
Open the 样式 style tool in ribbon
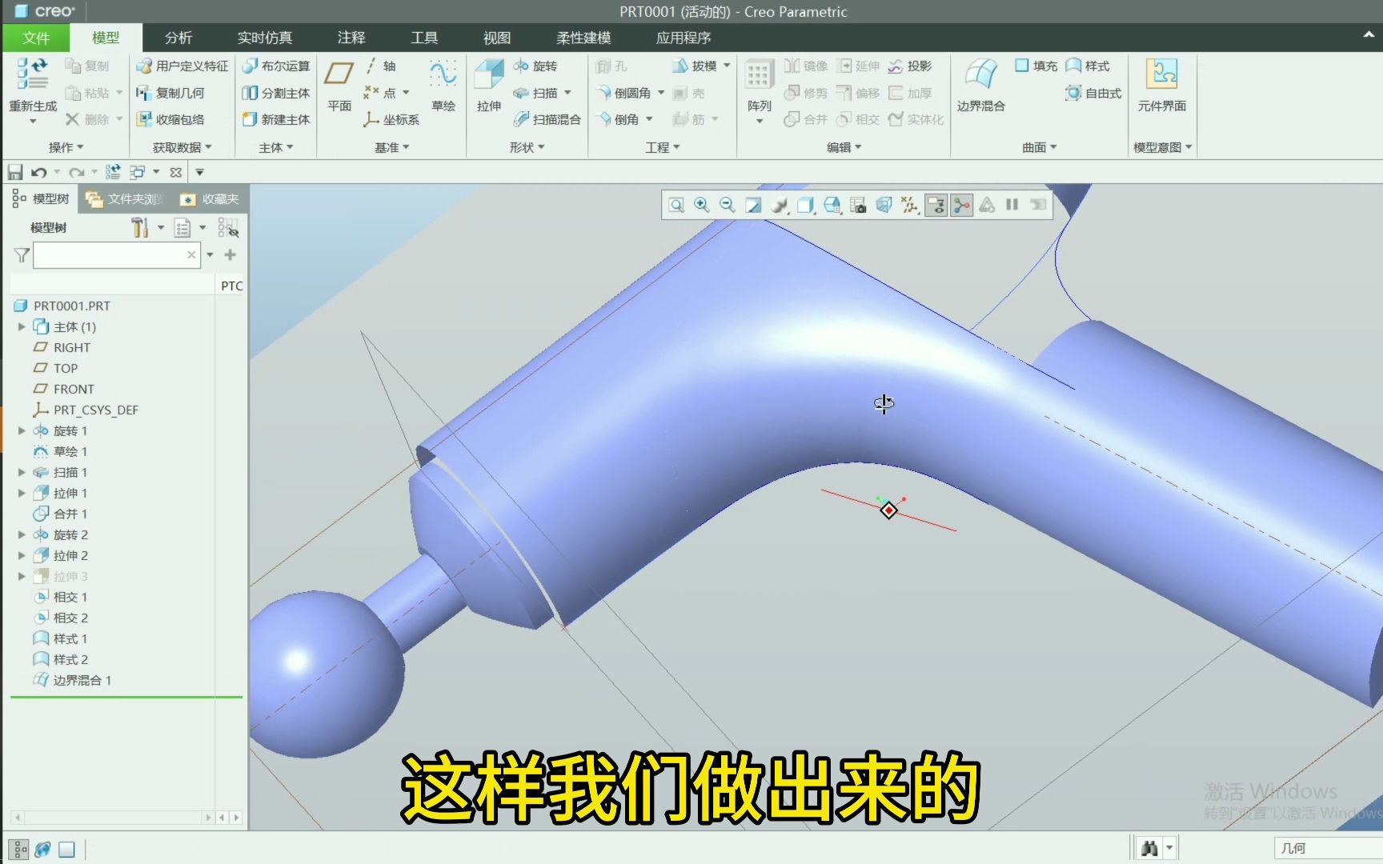[x=1088, y=66]
